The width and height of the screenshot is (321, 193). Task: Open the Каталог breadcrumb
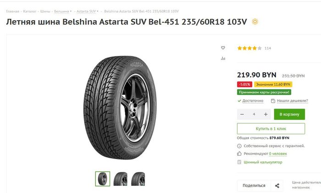click(x=29, y=11)
